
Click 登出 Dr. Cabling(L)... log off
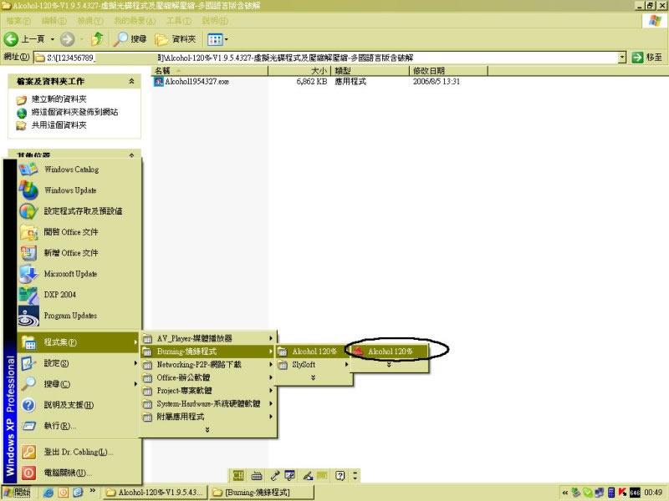point(79,452)
